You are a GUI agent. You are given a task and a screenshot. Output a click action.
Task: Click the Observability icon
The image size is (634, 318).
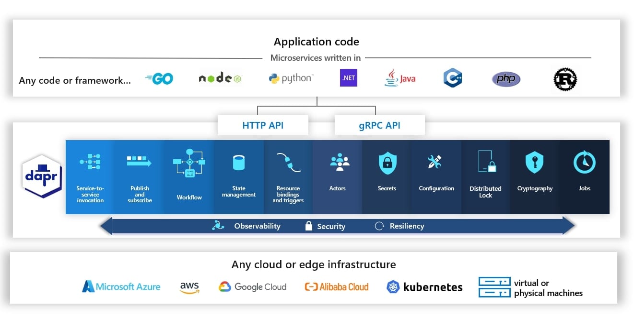[218, 226]
